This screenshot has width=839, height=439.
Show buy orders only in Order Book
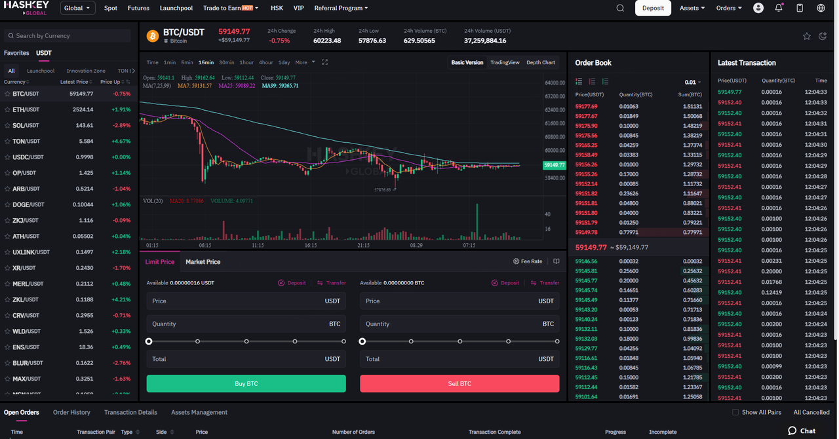tap(605, 81)
